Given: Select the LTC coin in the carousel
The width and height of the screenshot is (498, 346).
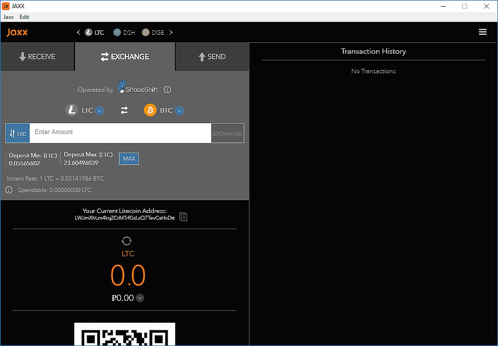Looking at the screenshot, I should [95, 32].
